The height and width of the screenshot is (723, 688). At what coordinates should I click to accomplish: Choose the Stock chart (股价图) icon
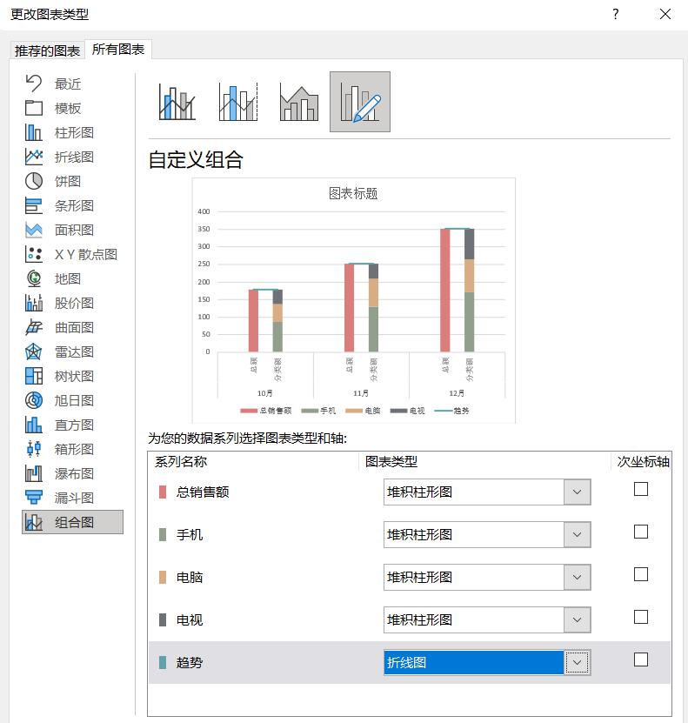point(34,303)
